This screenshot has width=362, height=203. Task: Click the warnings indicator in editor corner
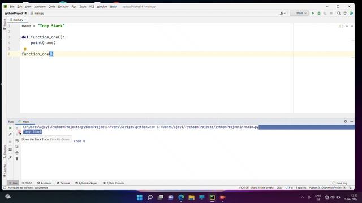click(341, 27)
